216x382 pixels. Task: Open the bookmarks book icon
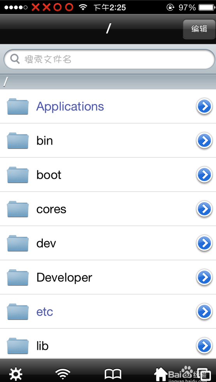click(113, 374)
